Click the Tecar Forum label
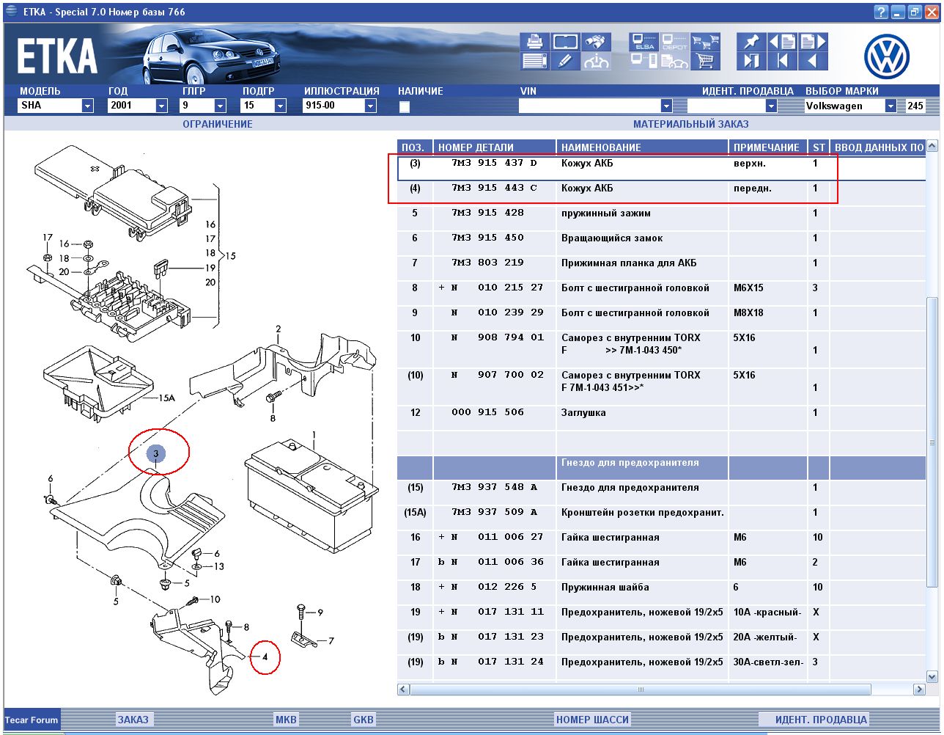 point(32,720)
